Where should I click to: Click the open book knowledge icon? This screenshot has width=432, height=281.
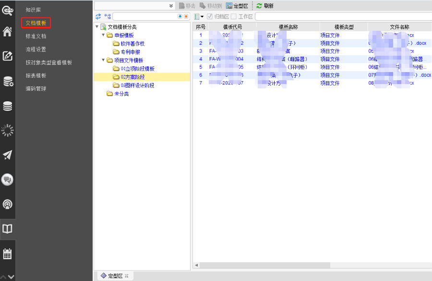[8, 229]
